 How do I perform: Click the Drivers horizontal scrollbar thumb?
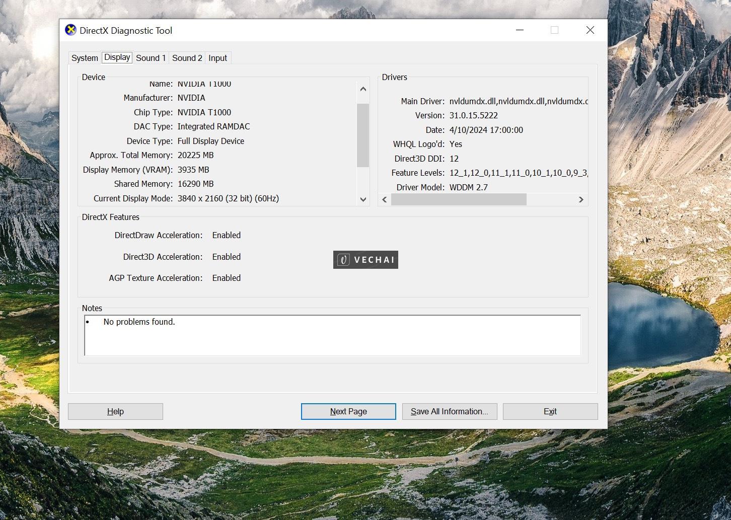click(x=459, y=199)
